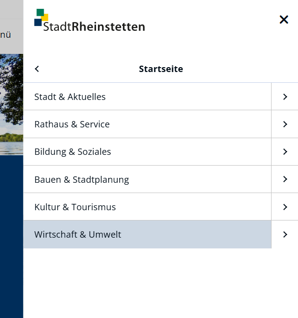Click the partially hidden Menü label

[x=5, y=35]
